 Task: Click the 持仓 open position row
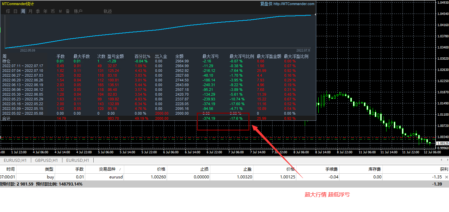(158, 61)
